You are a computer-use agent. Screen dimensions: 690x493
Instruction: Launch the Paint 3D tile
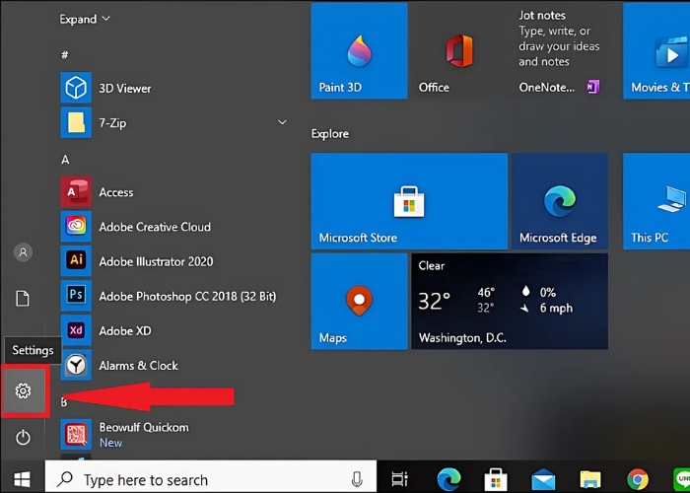click(359, 51)
